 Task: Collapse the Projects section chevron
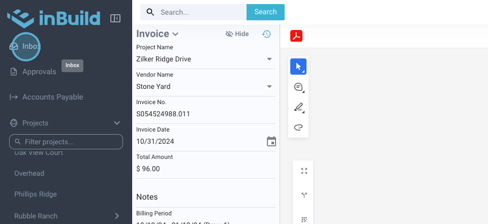click(x=117, y=123)
